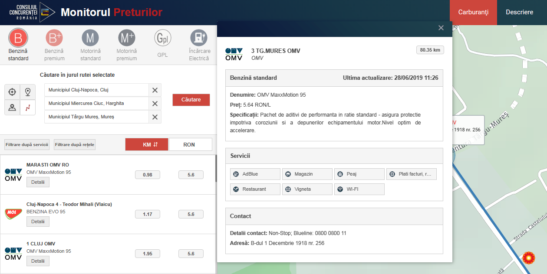Click the OMV logo for MARASTI OMV RO
Screen dimensions: 547x274
point(13,174)
